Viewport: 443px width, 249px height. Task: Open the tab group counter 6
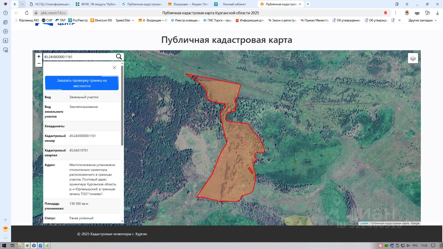tap(15, 4)
